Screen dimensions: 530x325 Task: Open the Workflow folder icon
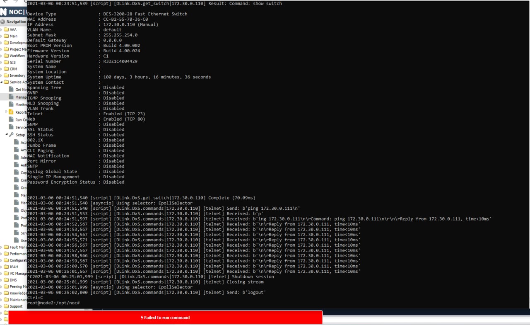(x=6, y=56)
